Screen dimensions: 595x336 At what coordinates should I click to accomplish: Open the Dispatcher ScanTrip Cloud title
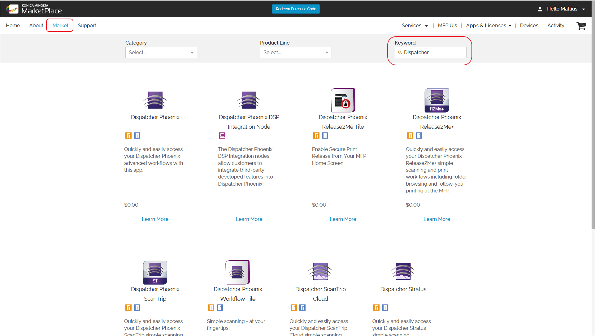320,294
